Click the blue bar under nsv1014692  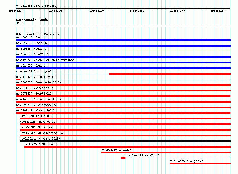click(123, 46)
